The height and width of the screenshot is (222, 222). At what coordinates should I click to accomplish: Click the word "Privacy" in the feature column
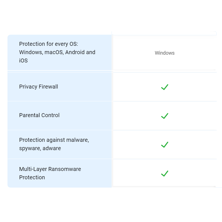click(28, 87)
